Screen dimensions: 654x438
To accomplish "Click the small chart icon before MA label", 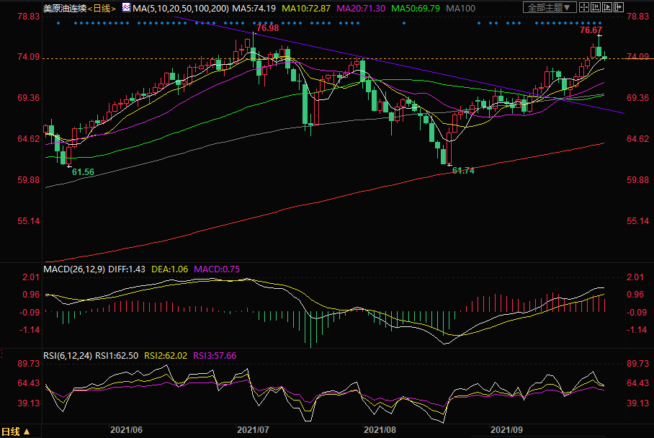I will (126, 7).
